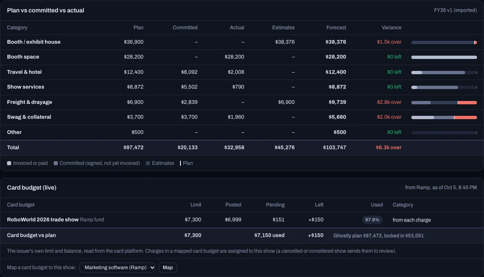This screenshot has height=277, width=484.
Task: Select the Booth / exhibit house row label
Action: [33, 42]
